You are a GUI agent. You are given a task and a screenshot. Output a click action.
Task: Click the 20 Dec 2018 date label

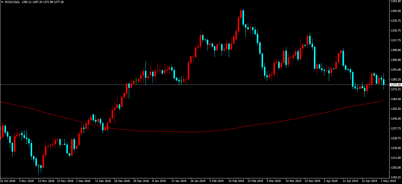(x=122, y=181)
